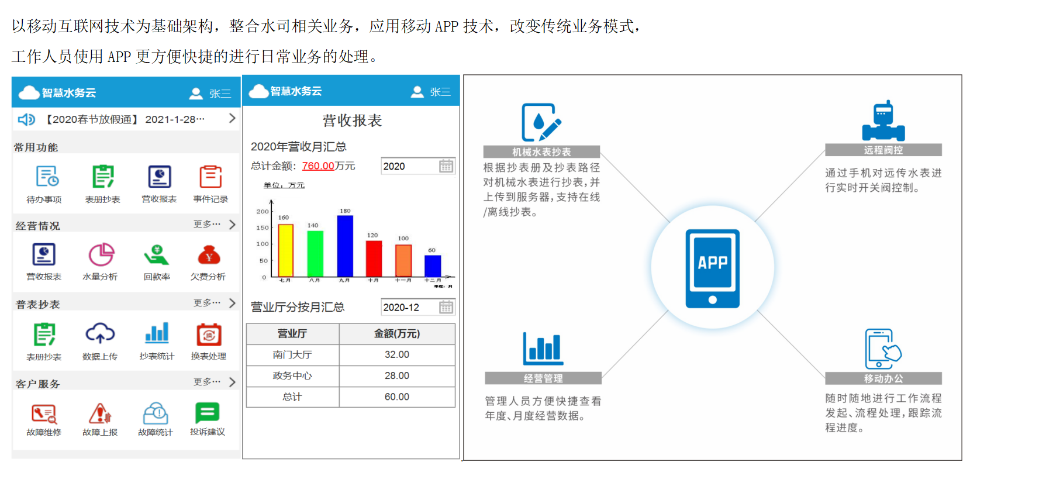Tap the 故障上报 fault report icon
The height and width of the screenshot is (500, 1039).
point(100,413)
